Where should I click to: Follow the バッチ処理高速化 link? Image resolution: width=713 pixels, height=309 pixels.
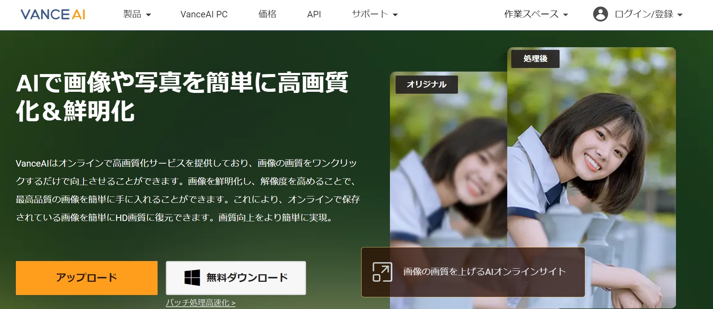click(200, 303)
